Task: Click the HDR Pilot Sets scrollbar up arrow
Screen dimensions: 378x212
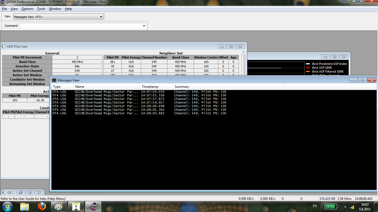Action: click(x=244, y=52)
